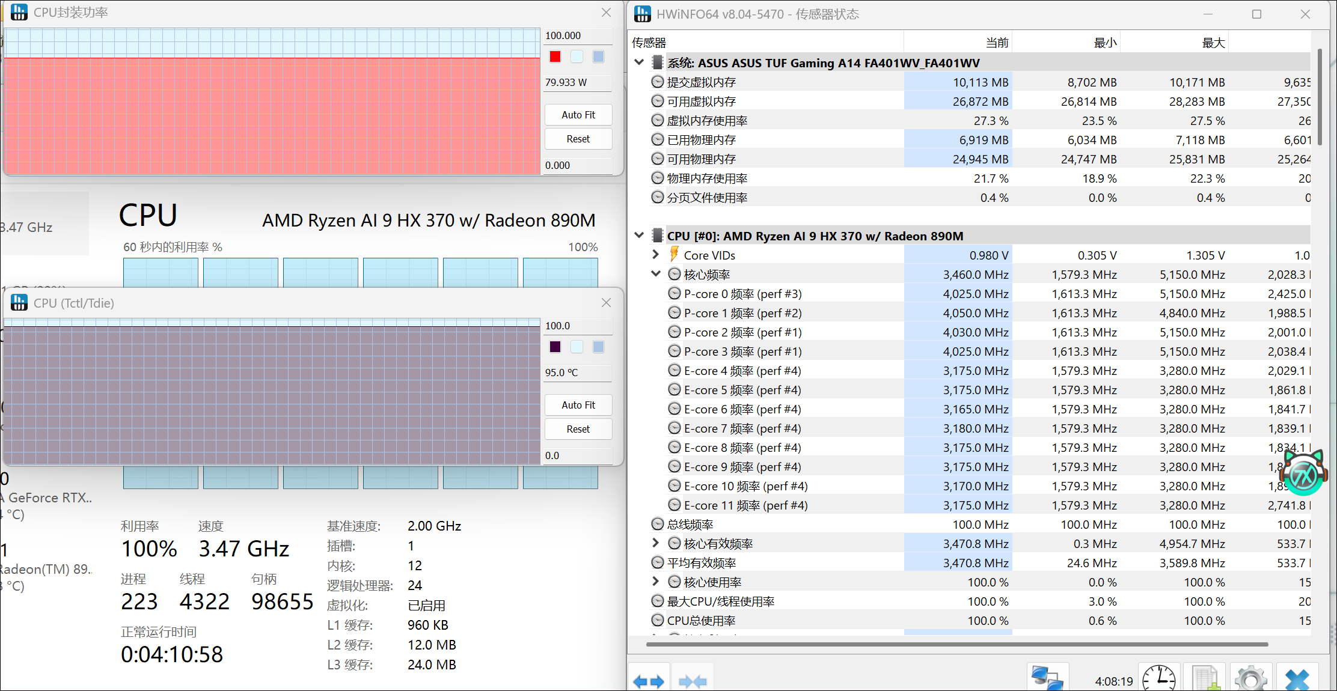
Task: Collapse the CPU [#0] AMD Ryzen sensor group
Action: pos(639,235)
